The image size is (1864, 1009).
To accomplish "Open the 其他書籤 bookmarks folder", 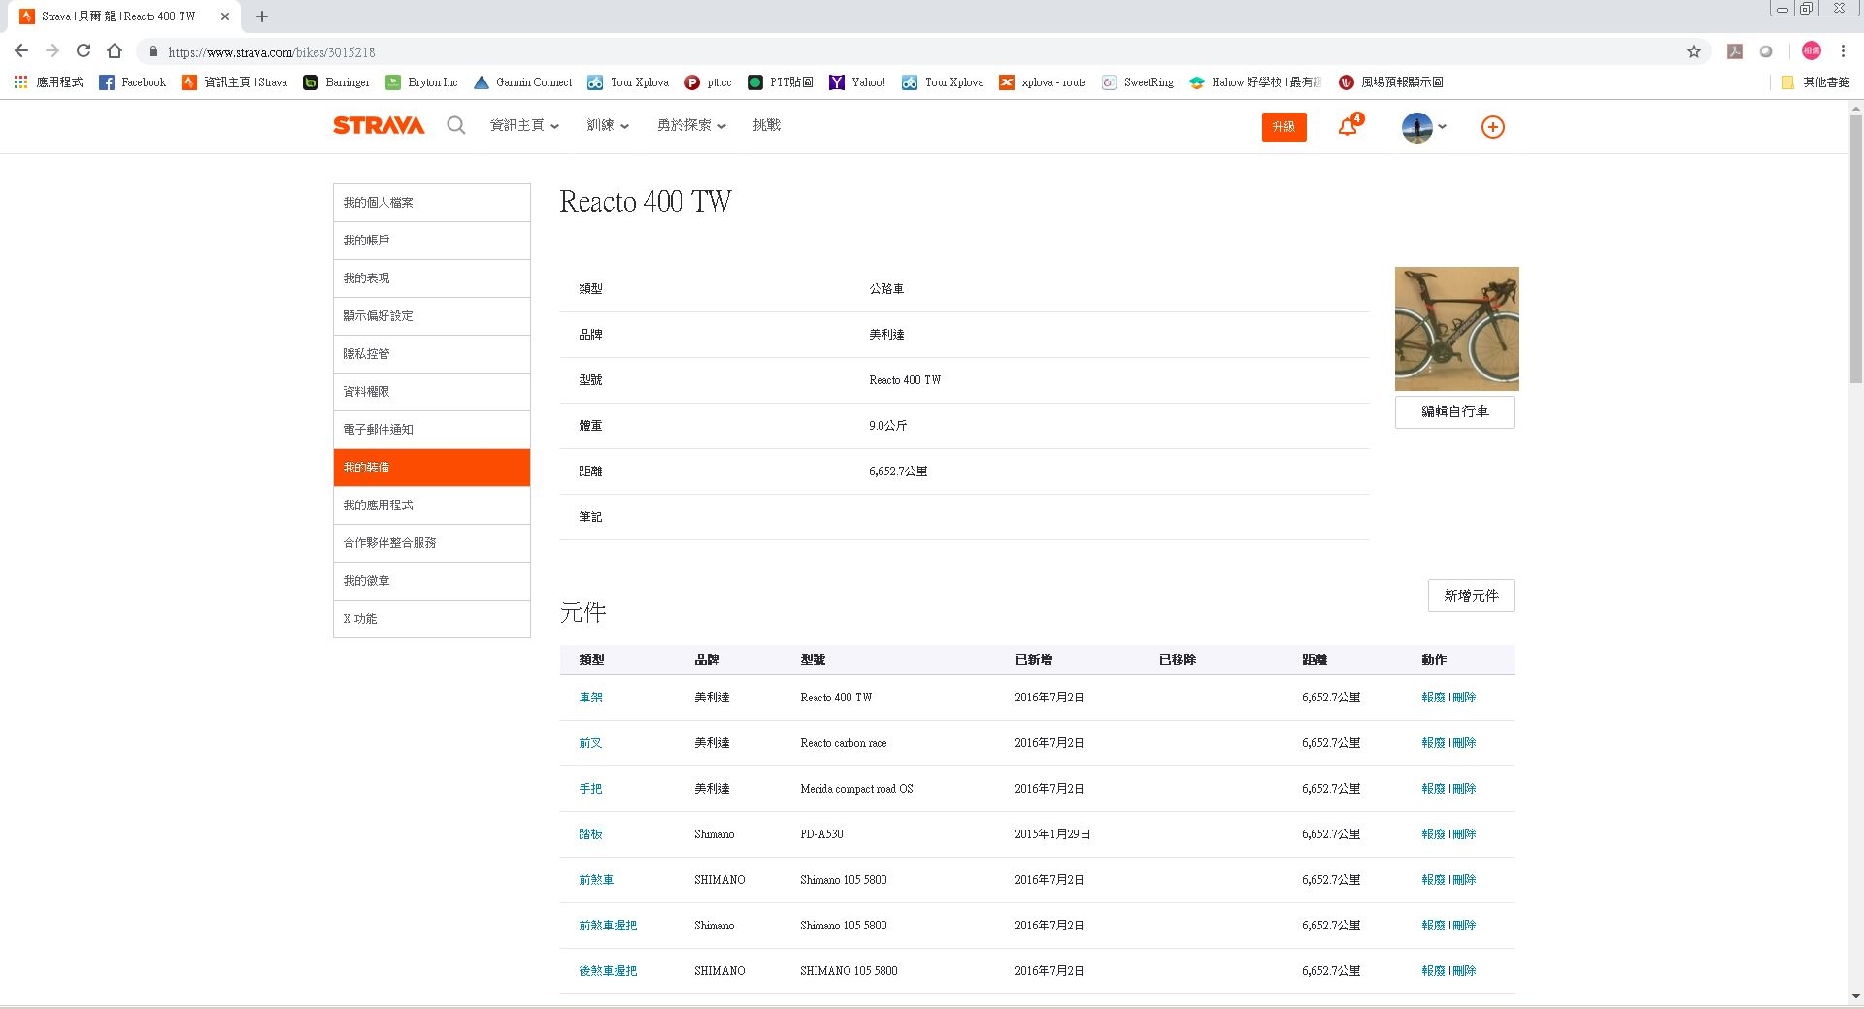I will point(1815,82).
